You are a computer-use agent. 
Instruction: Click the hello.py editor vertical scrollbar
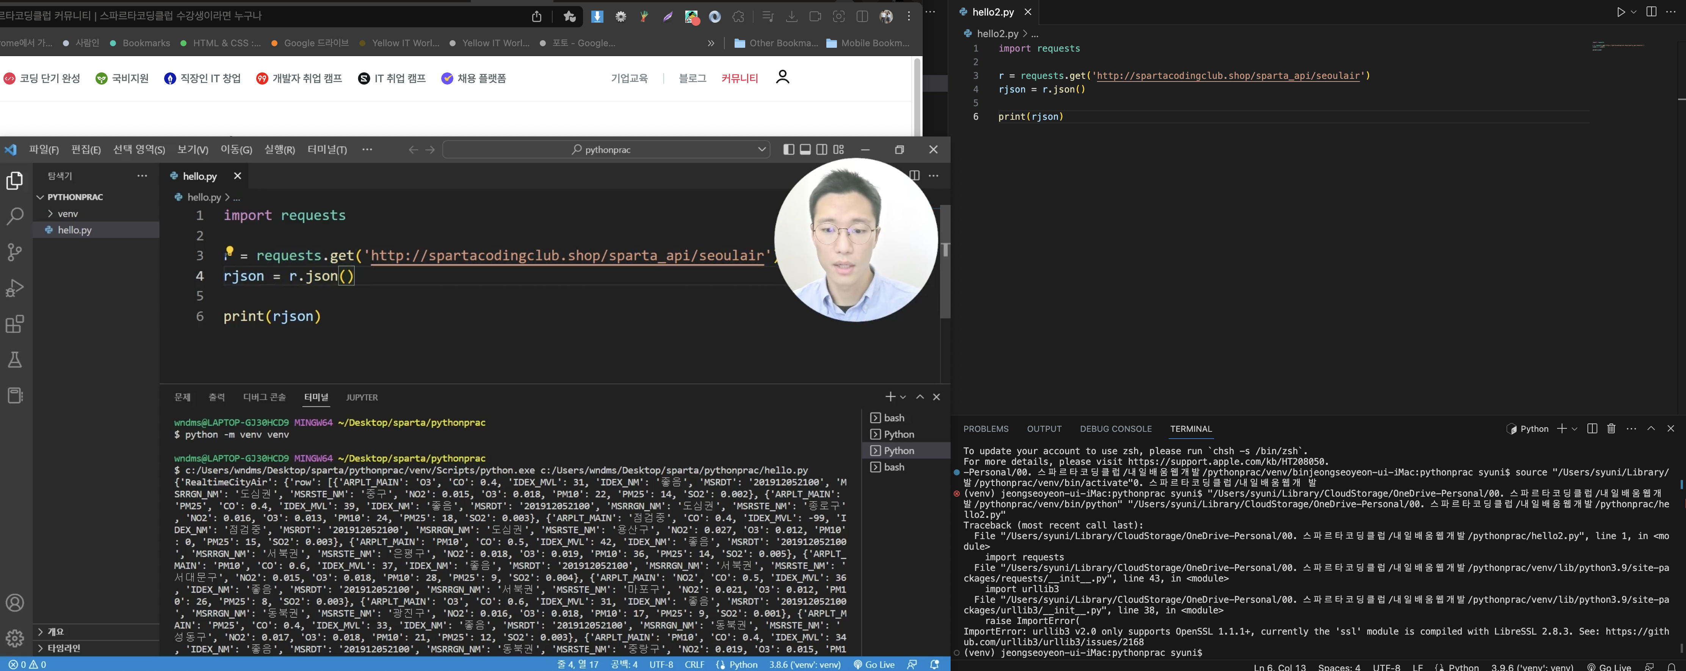(945, 262)
